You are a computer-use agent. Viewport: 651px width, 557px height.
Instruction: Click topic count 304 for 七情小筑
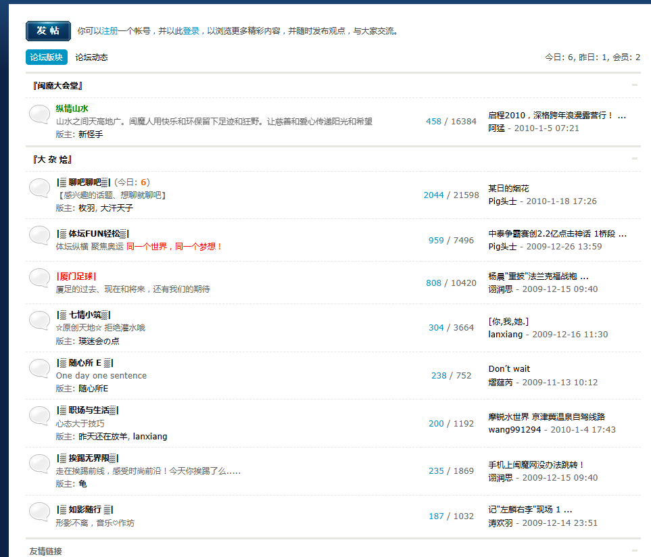436,327
